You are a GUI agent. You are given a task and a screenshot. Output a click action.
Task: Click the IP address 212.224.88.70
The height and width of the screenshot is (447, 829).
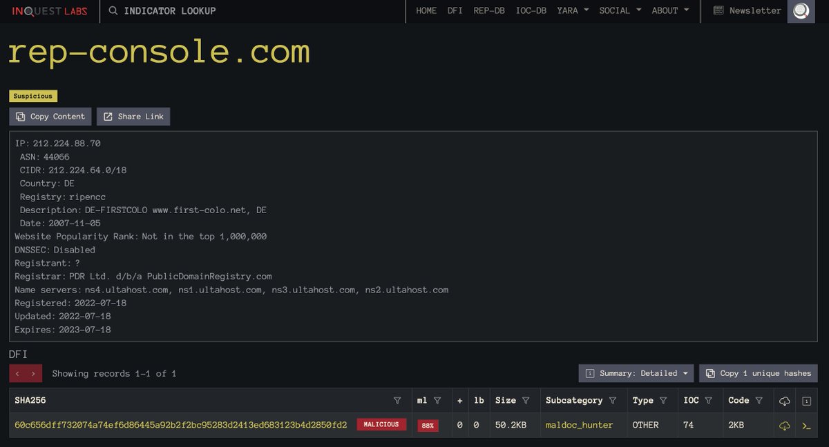point(66,143)
